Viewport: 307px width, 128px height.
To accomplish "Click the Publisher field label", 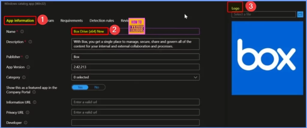I will tap(13, 57).
